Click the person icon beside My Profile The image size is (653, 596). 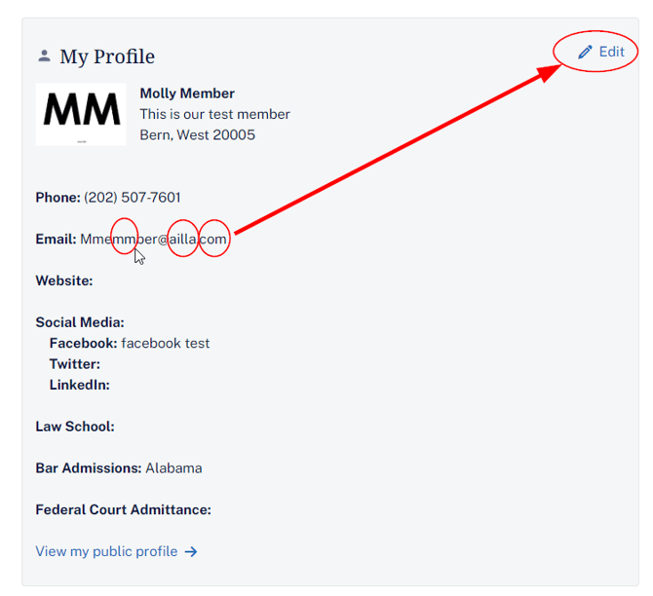(x=44, y=56)
